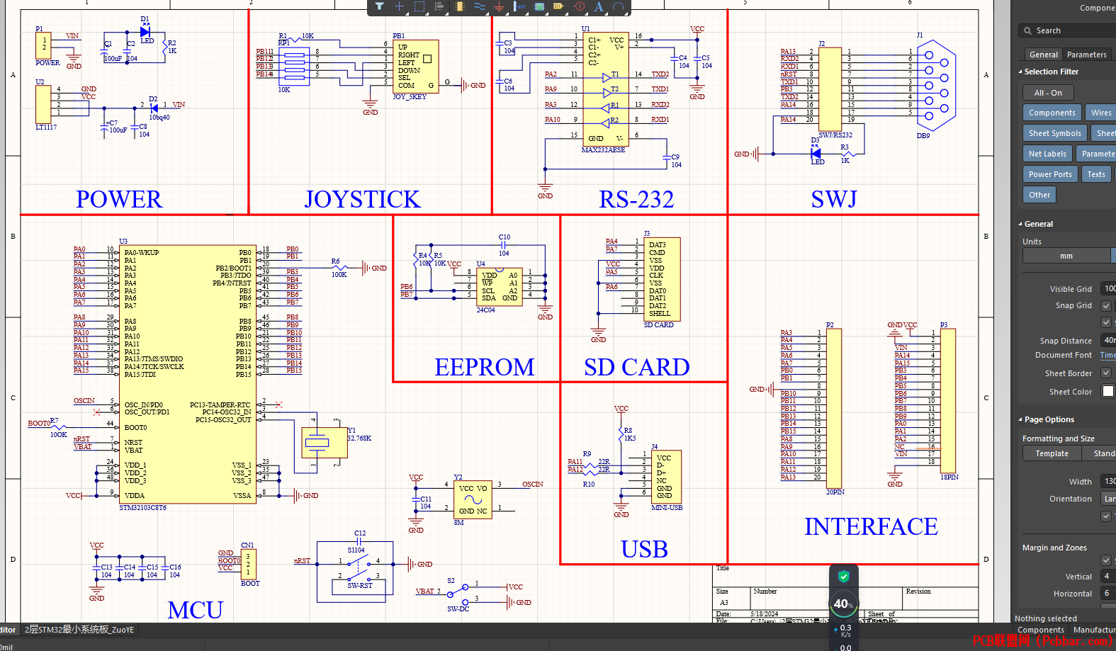
Task: Click the USB section label text
Action: click(x=644, y=549)
